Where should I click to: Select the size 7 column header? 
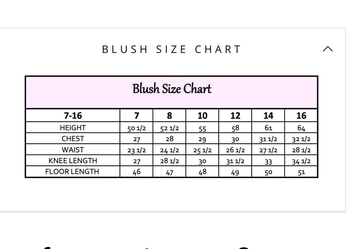tap(136, 115)
